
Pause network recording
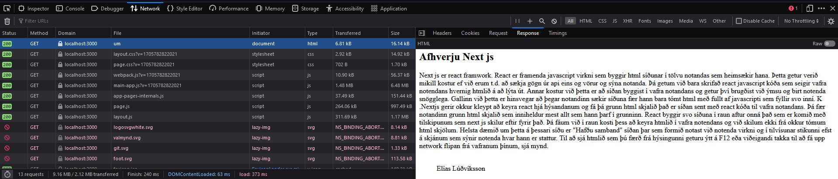[x=517, y=21]
